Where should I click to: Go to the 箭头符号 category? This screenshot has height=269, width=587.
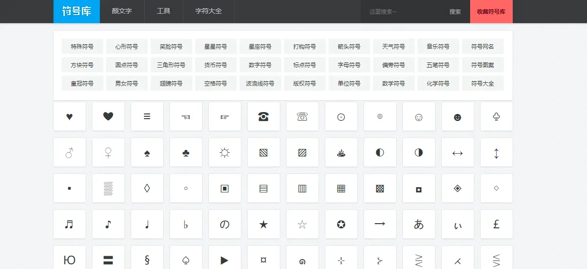[x=349, y=46]
